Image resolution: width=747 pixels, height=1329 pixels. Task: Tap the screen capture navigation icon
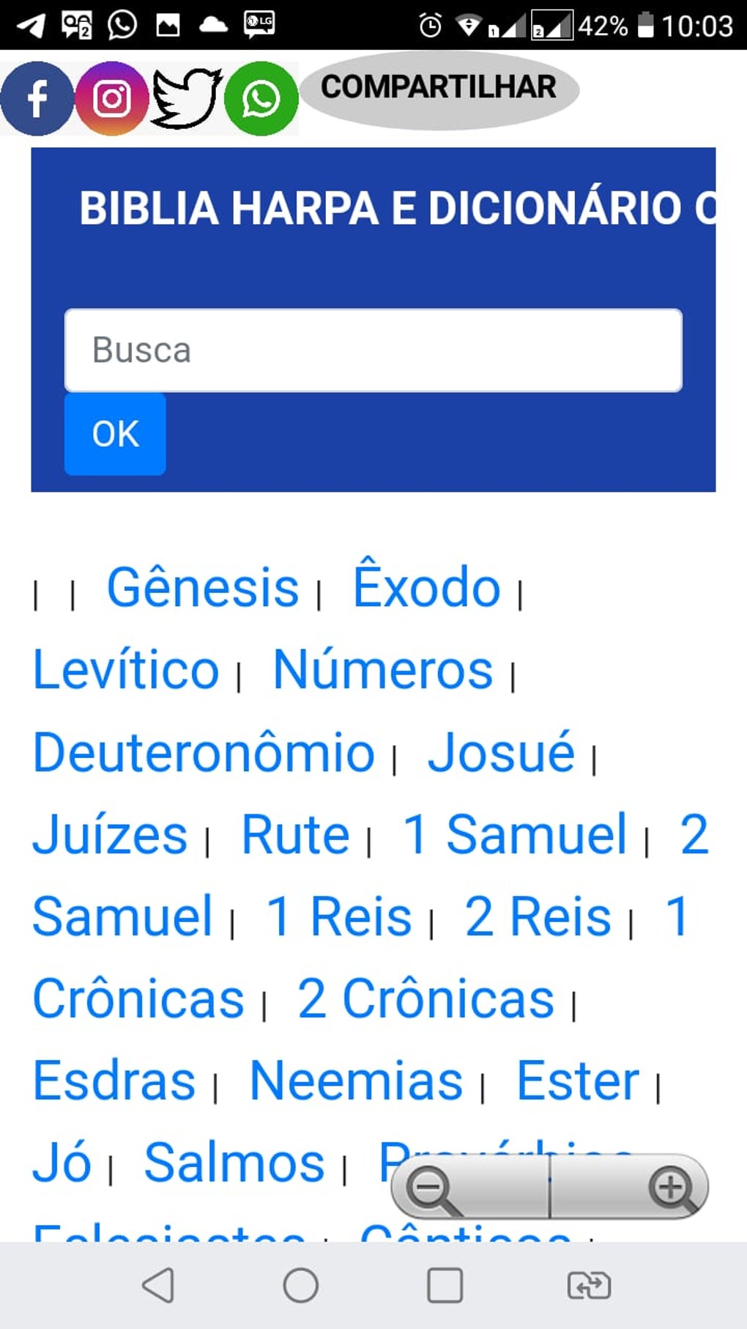[x=589, y=1285]
